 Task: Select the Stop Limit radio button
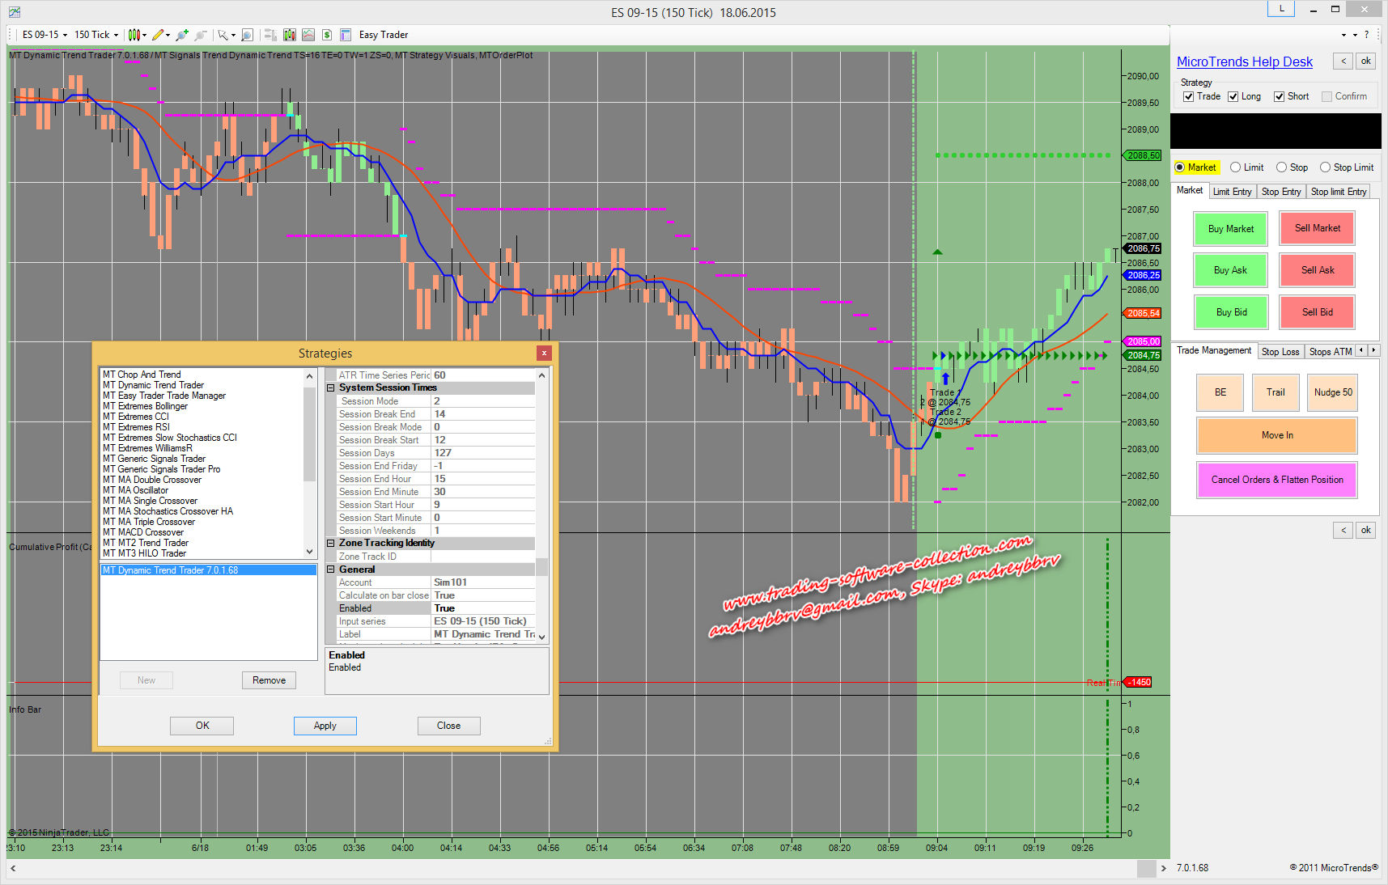click(x=1325, y=167)
